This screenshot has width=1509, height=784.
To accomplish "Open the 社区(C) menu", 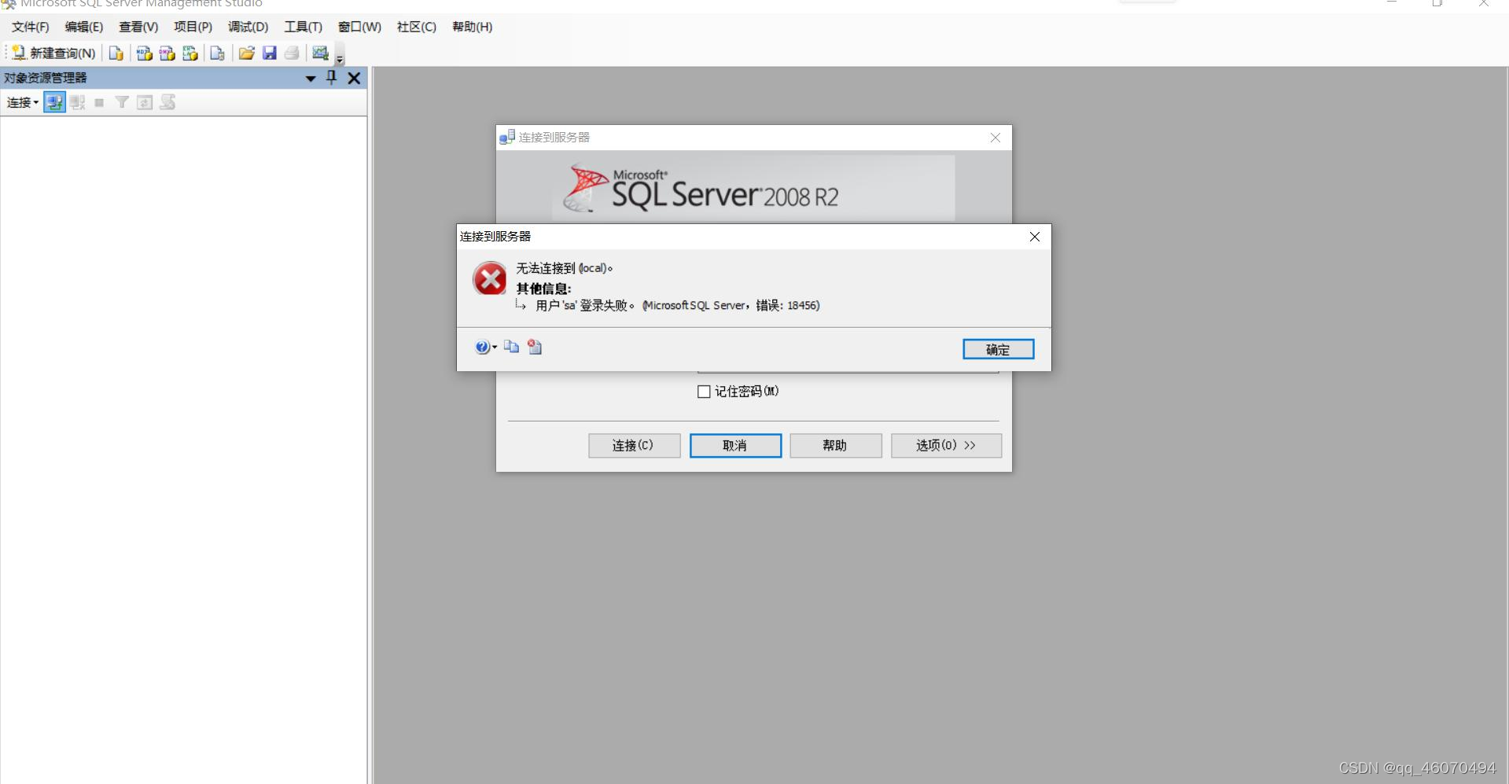I will pyautogui.click(x=416, y=27).
